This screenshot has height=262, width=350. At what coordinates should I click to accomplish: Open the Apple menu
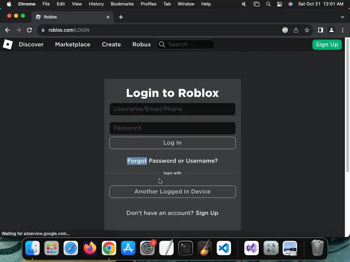coord(9,4)
